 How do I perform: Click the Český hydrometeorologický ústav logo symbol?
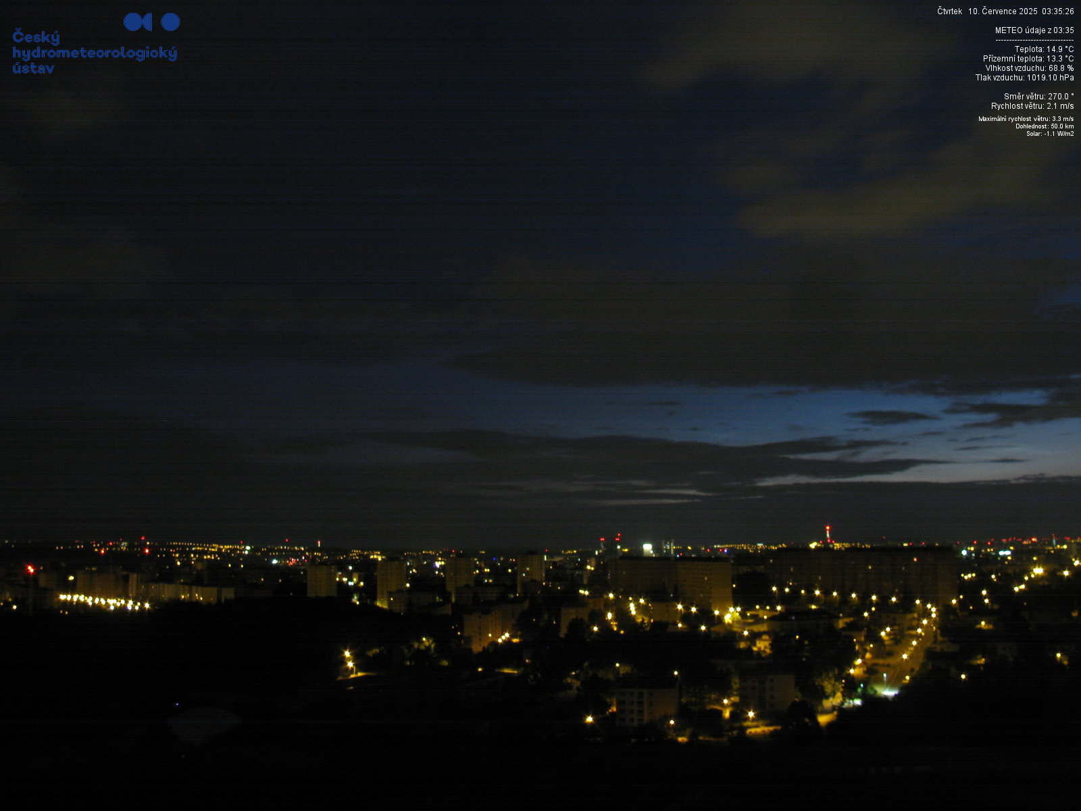pyautogui.click(x=152, y=22)
